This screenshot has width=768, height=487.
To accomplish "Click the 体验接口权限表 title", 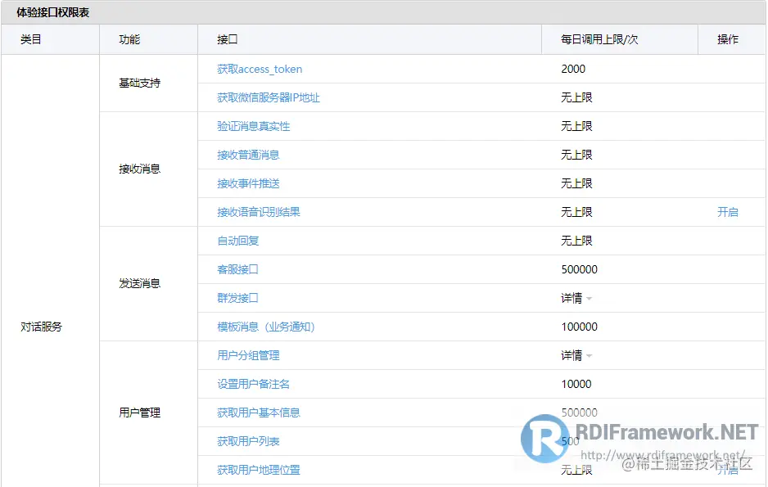I will click(53, 12).
